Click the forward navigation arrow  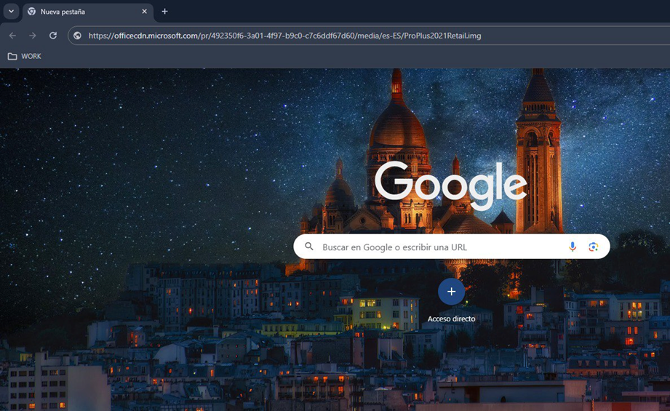coord(33,36)
